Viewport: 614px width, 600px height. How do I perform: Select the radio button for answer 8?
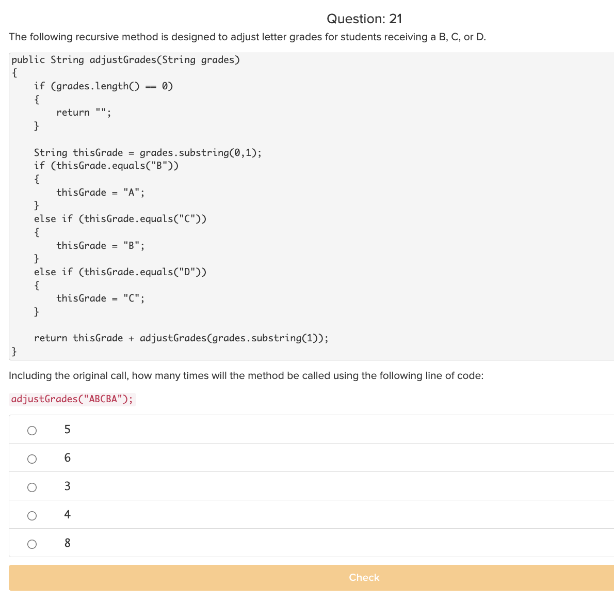tap(32, 543)
